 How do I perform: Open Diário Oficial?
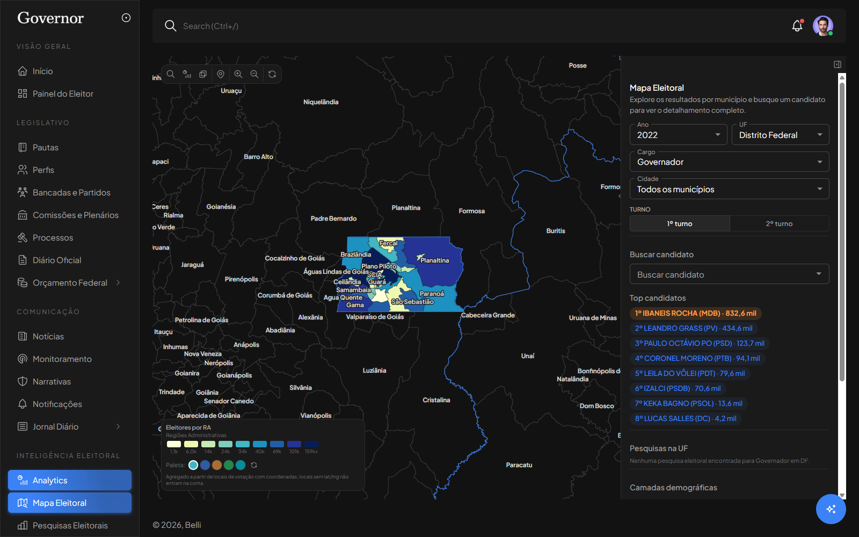70,260
